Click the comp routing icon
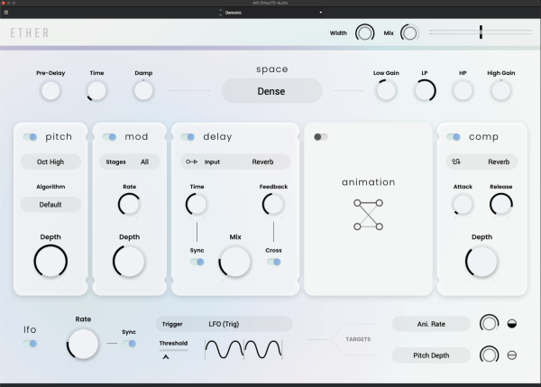Screen dimensions: 541x387 click(x=457, y=161)
